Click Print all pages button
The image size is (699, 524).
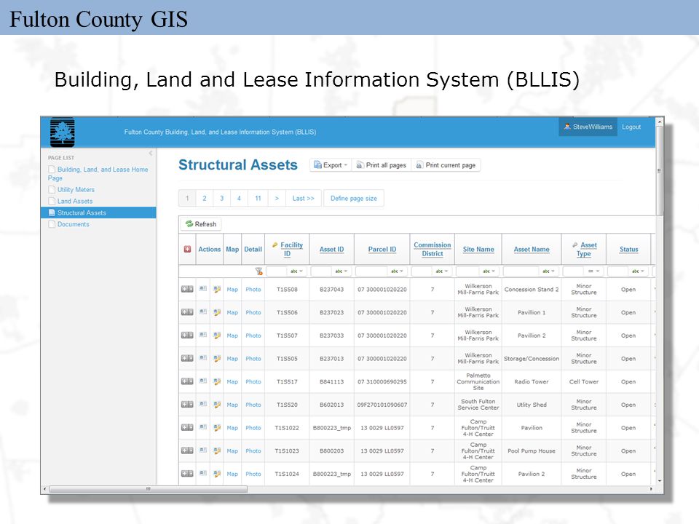pos(381,165)
